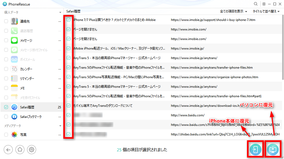Click the recover to computer button
The height and width of the screenshot is (159, 284).
pyautogui.click(x=273, y=149)
